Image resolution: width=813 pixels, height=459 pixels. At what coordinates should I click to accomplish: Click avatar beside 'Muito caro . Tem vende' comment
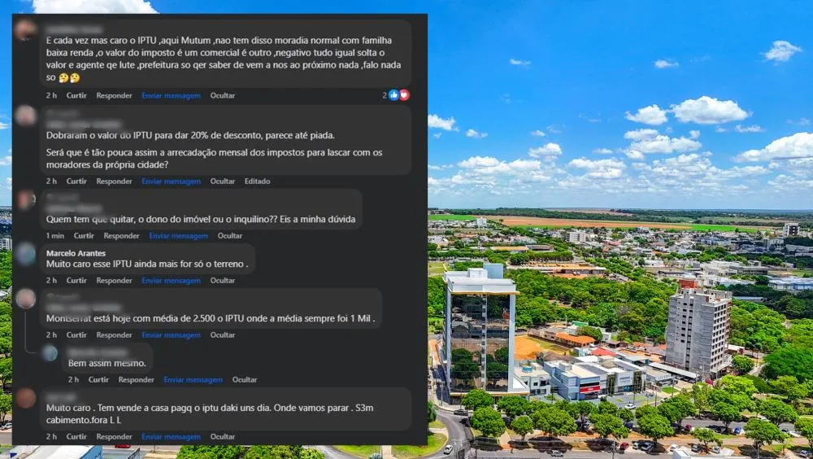coord(25,398)
